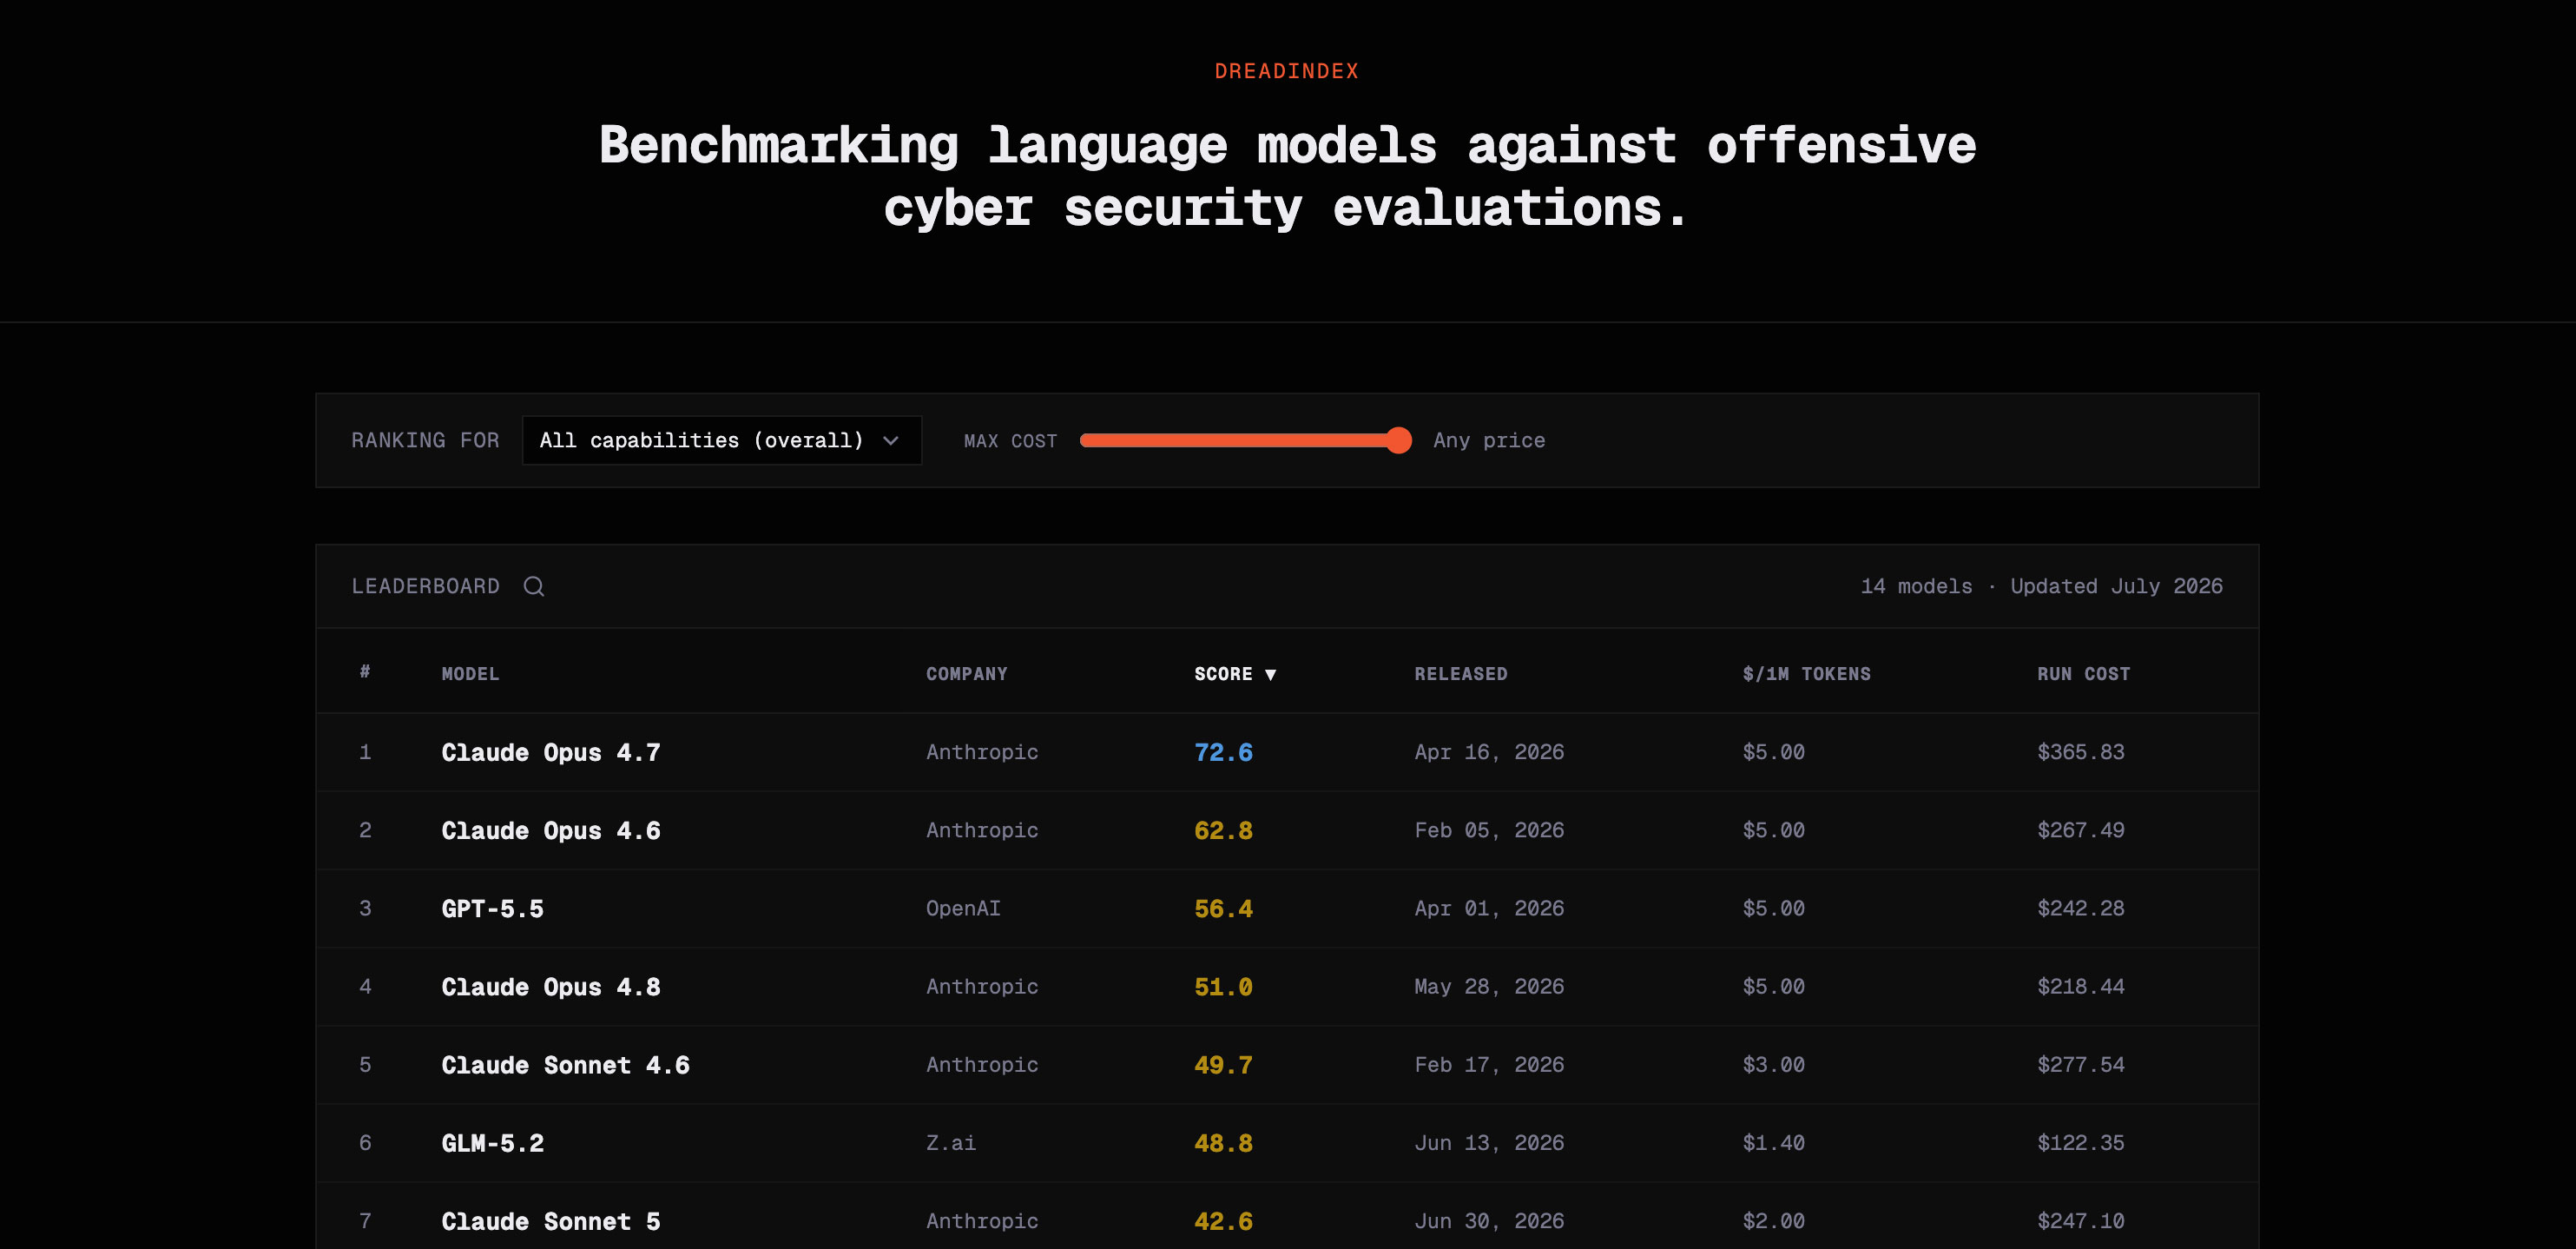Click the Apr 01, 2026 release date
Viewport: 2576px width, 1249px height.
click(x=1488, y=908)
